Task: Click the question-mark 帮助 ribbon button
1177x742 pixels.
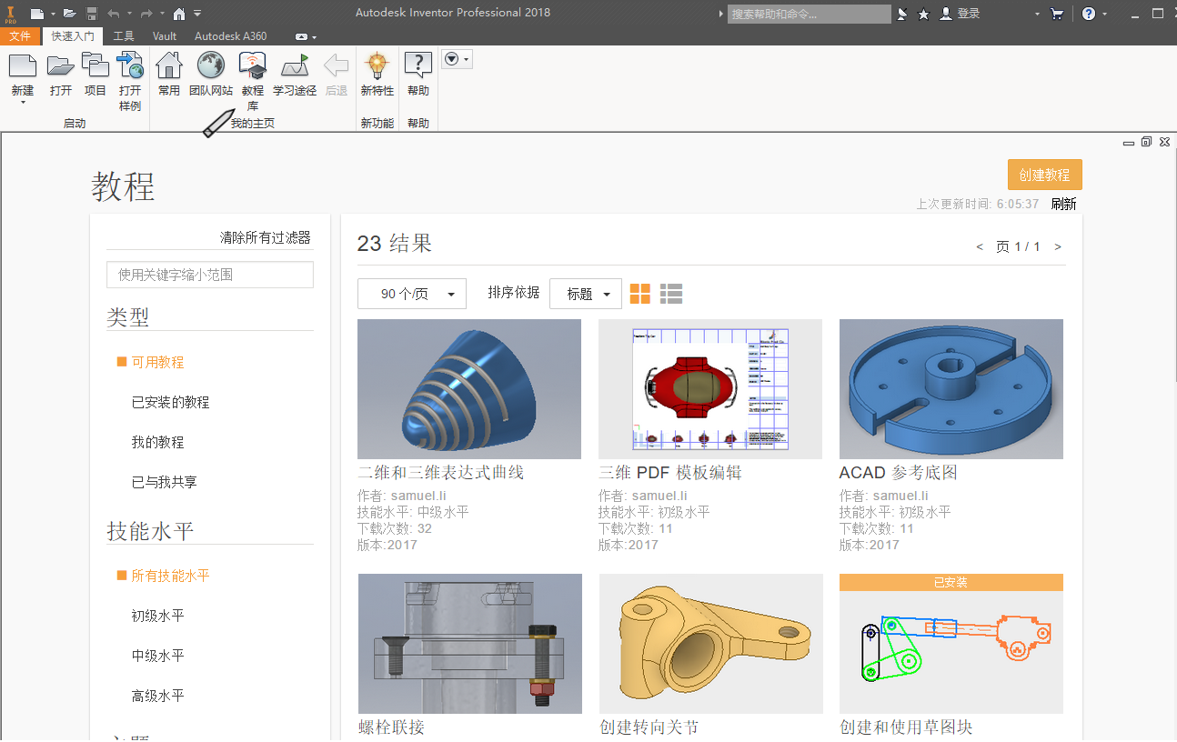Action: coord(418,65)
